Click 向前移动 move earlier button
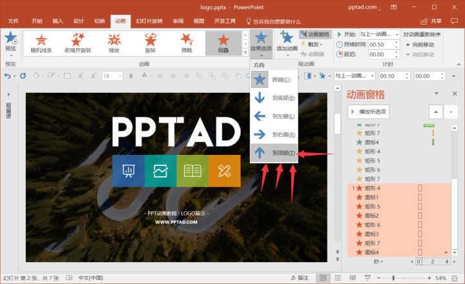The width and height of the screenshot is (465, 284). coord(420,45)
